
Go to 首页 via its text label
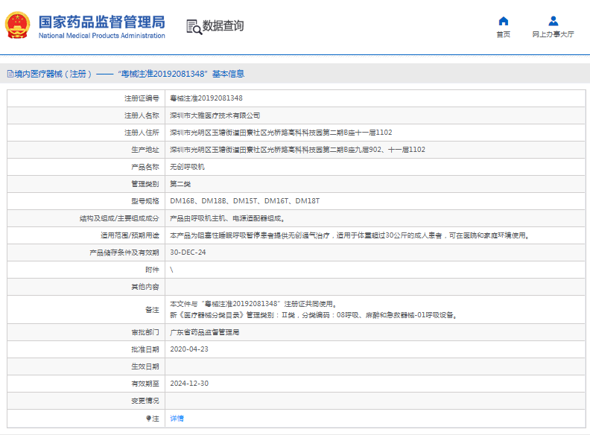[x=503, y=34]
